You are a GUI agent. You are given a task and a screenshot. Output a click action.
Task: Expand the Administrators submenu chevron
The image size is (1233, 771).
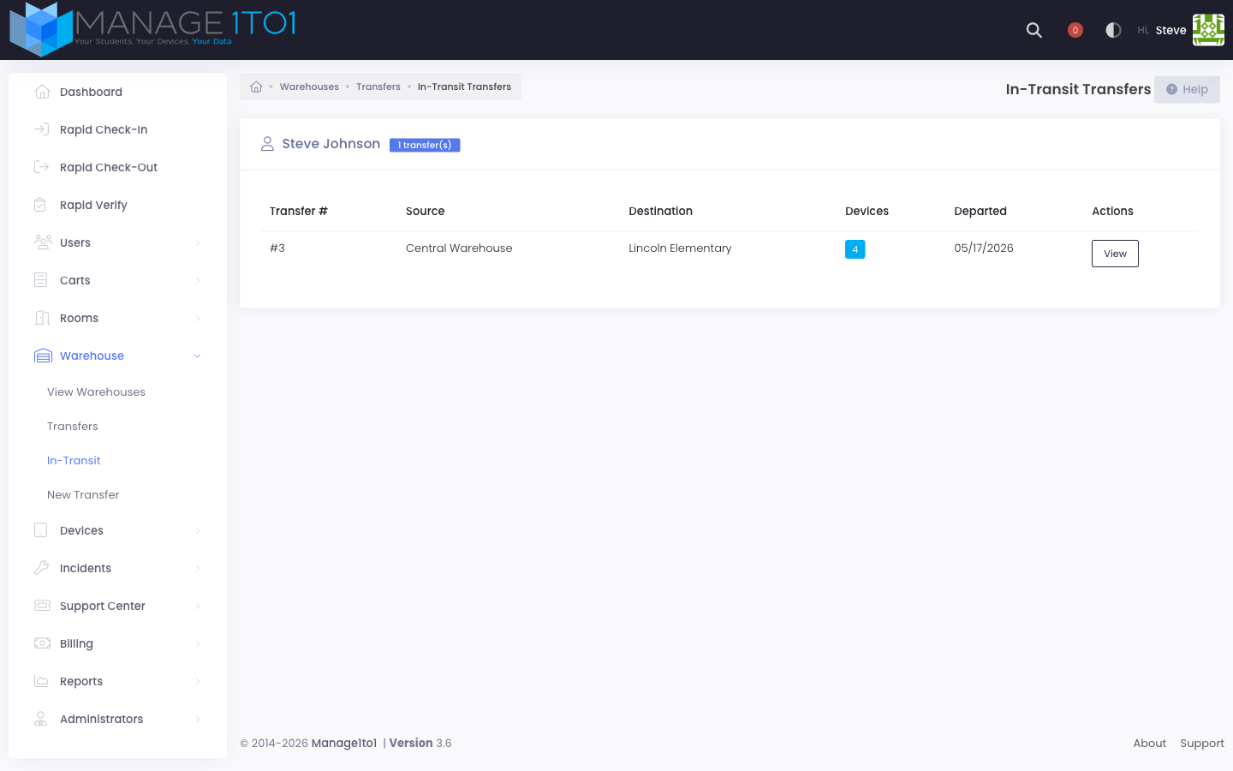[x=198, y=720]
